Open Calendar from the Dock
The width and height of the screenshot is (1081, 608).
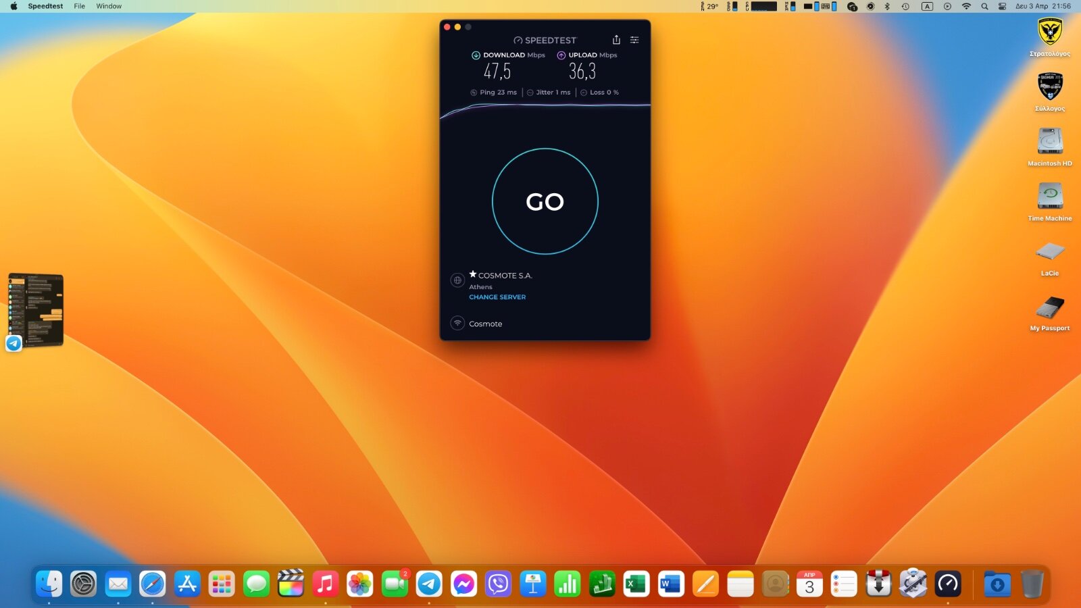point(809,584)
